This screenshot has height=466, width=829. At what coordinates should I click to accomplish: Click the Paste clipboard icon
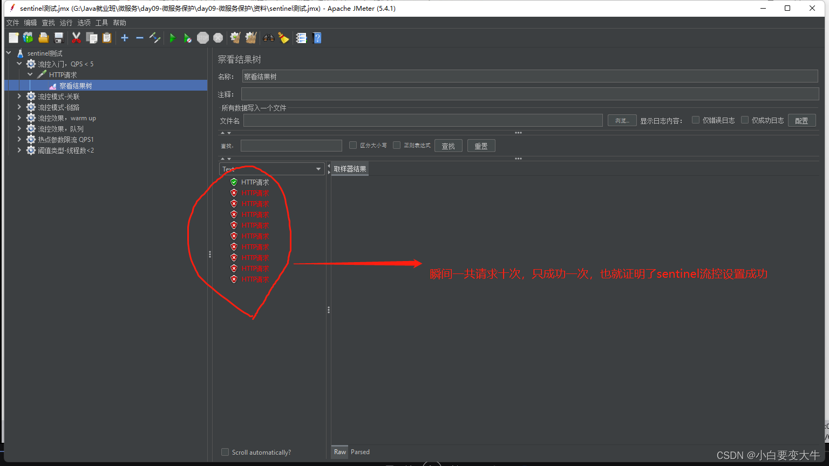click(x=107, y=38)
